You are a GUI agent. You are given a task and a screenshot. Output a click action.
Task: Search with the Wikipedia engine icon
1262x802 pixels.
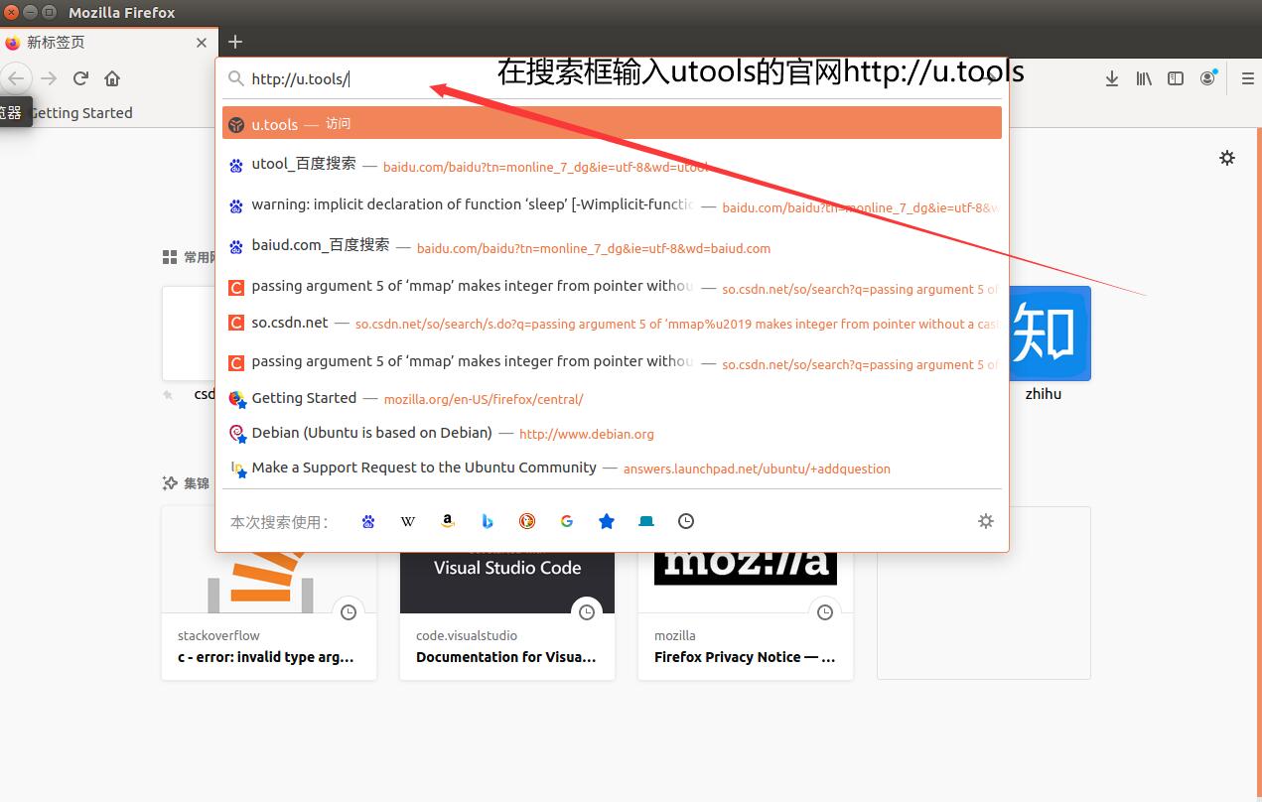point(408,520)
